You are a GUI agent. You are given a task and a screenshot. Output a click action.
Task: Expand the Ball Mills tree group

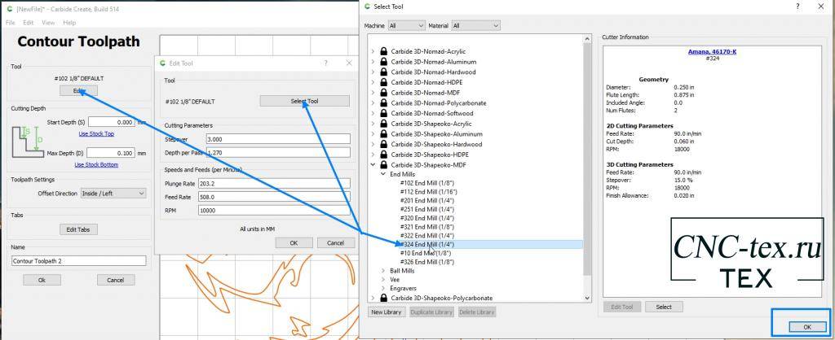384,270
